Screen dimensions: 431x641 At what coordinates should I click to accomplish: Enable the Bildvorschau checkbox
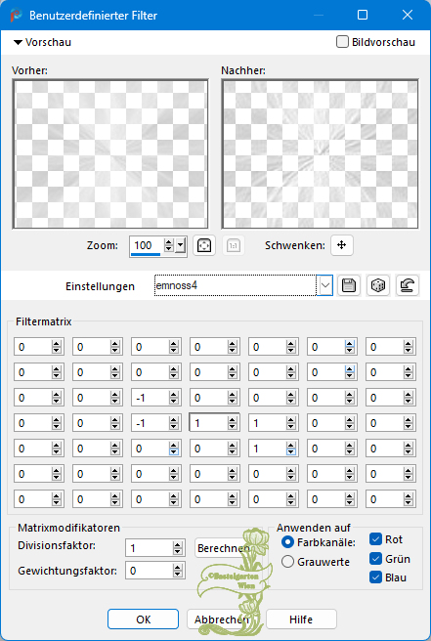[342, 42]
